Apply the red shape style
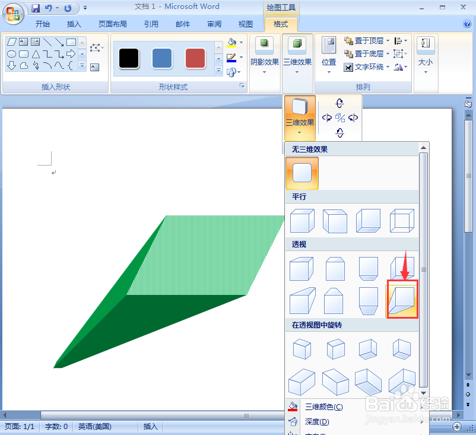The image size is (476, 435). click(195, 58)
